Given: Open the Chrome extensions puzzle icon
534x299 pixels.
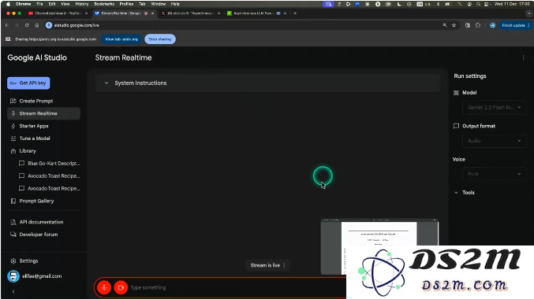Looking at the screenshot, I should click(x=478, y=25).
